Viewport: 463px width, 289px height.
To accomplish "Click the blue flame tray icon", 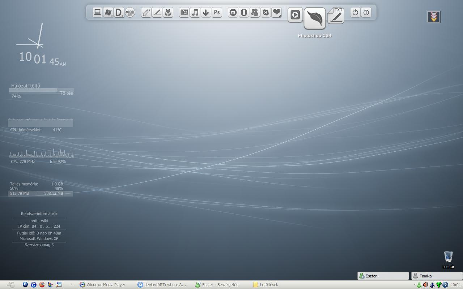I will tap(432, 285).
